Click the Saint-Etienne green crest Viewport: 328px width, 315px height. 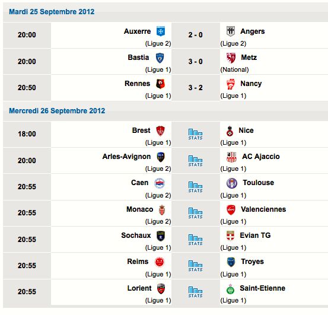tap(230, 289)
